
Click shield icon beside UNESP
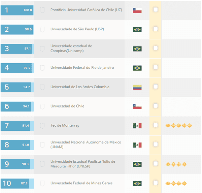42,164
